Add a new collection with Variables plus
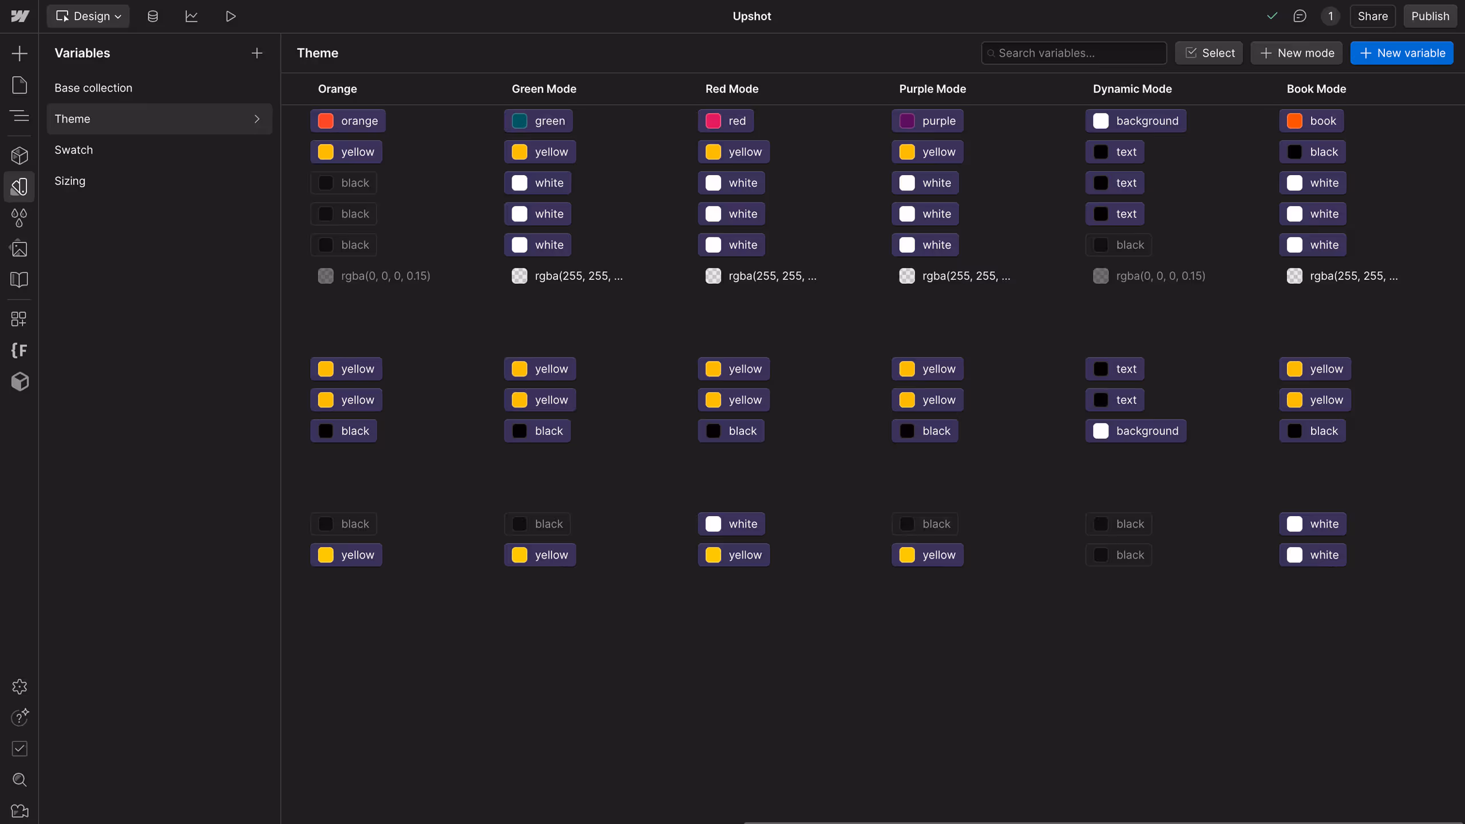The width and height of the screenshot is (1465, 824). (257, 53)
